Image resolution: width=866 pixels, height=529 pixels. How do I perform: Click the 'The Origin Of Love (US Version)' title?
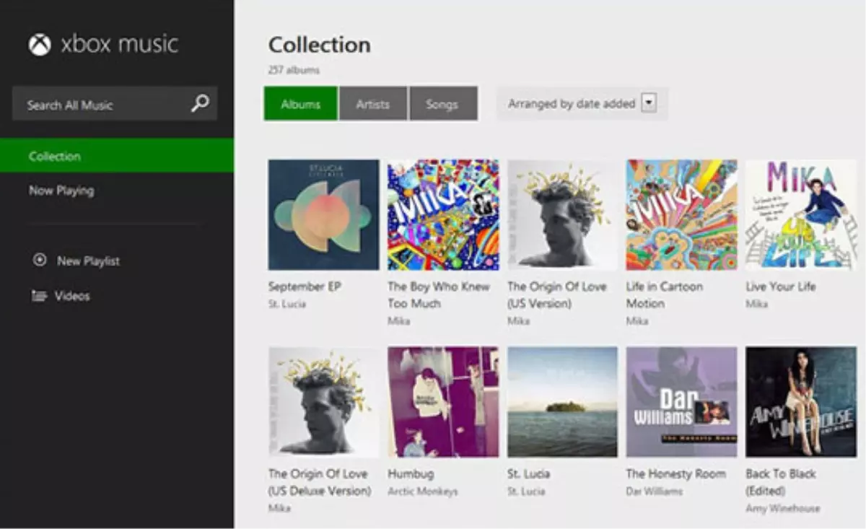point(557,295)
